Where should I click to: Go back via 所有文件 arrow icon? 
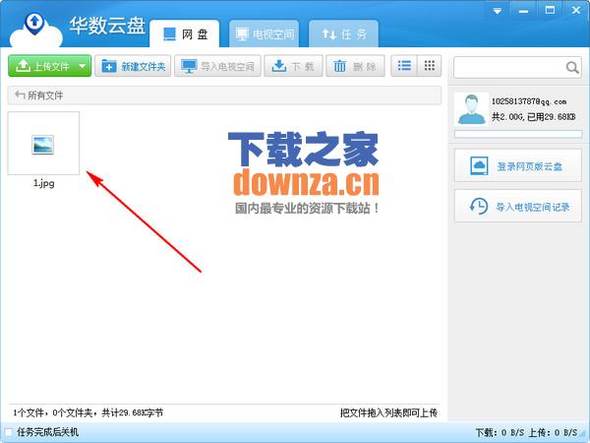click(20, 95)
